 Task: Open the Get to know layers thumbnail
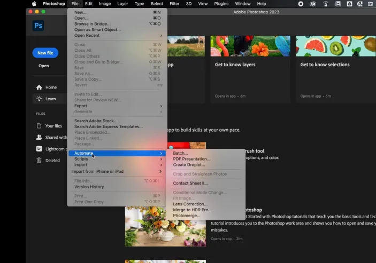pyautogui.click(x=250, y=46)
